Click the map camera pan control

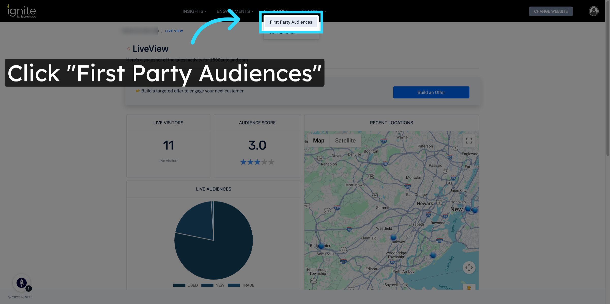click(469, 267)
